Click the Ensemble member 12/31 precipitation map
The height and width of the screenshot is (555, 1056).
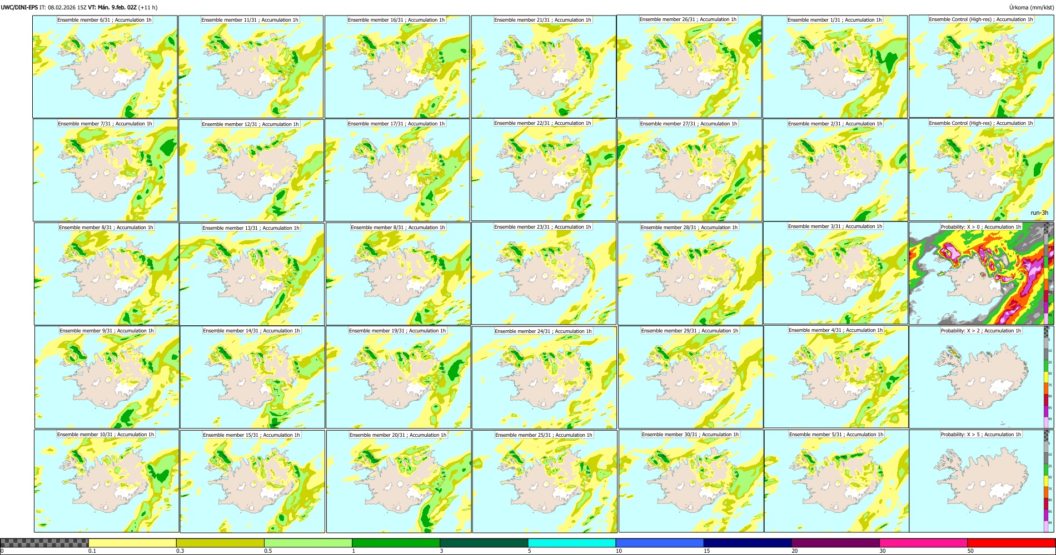point(251,170)
